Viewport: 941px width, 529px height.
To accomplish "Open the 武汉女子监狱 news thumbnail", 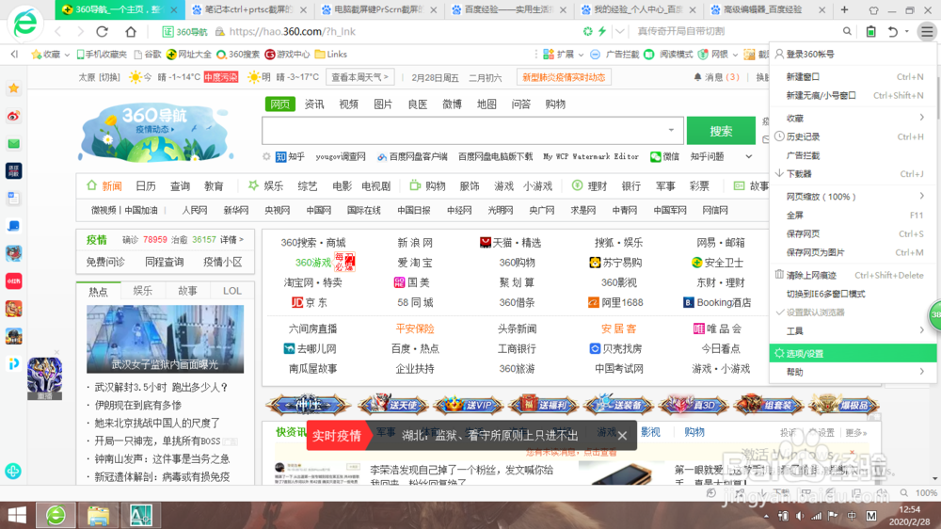I will 165,339.
